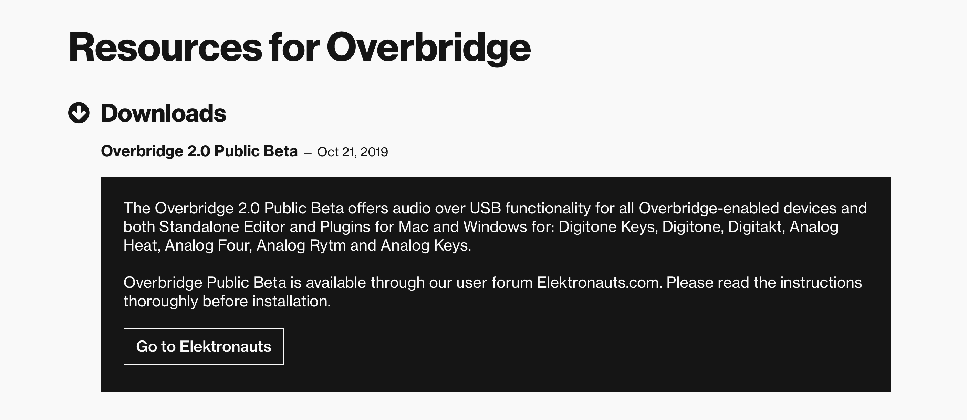Screen dimensions: 967x420
Task: Click the Downloads arrow circle icon
Action: [x=79, y=113]
